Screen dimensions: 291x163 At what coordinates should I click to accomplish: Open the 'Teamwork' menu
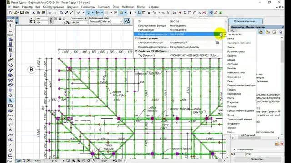(104, 7)
